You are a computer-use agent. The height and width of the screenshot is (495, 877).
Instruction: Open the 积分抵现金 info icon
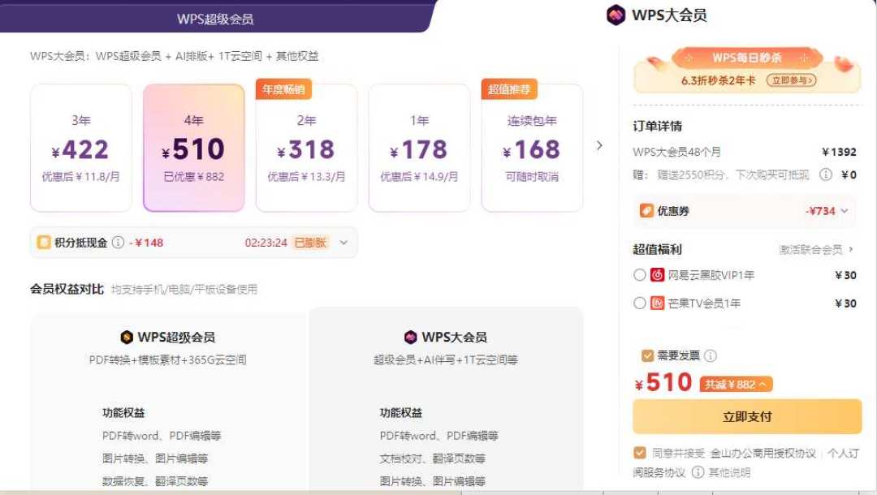pos(118,243)
